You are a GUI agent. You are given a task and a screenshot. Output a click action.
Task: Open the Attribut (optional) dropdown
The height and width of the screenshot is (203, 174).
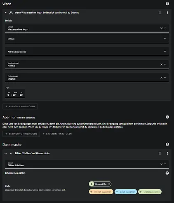pos(87,52)
